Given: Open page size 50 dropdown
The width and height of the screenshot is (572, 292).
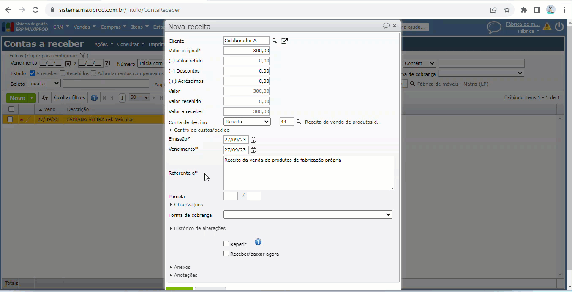Looking at the screenshot, I should pos(139,98).
